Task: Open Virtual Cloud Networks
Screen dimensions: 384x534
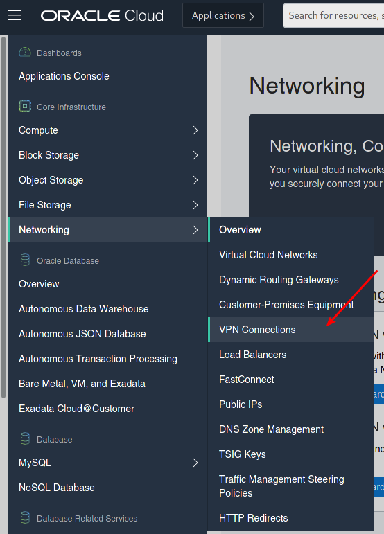Action: point(291,255)
